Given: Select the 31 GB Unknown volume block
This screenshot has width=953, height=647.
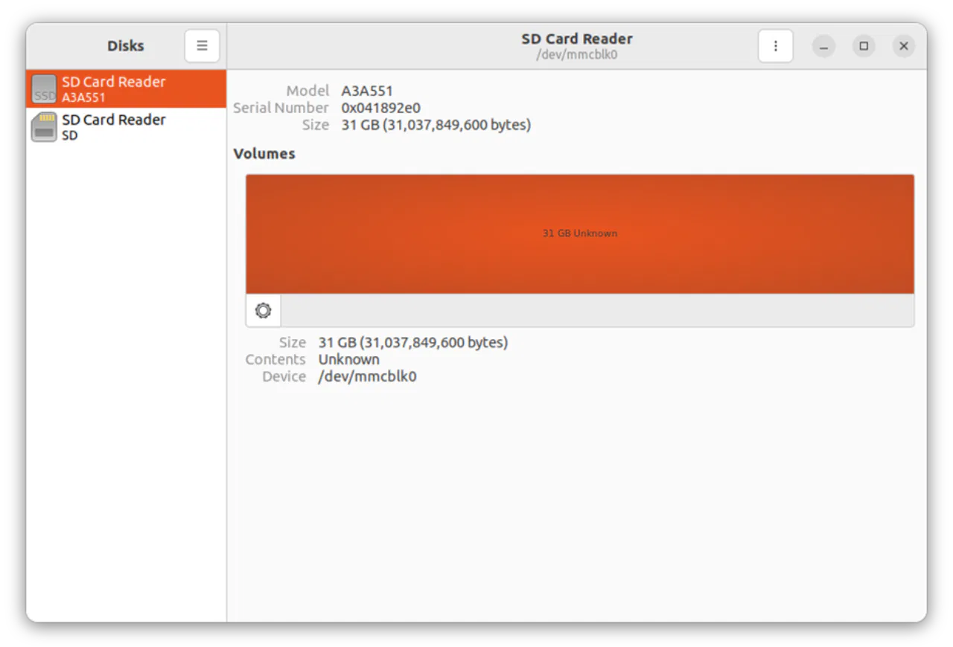Looking at the screenshot, I should tap(579, 233).
